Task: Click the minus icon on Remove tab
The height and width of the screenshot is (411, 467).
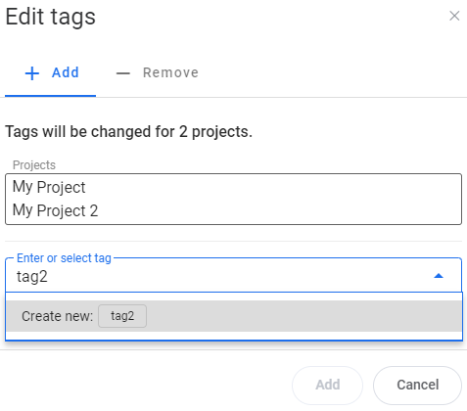Action: [123, 73]
